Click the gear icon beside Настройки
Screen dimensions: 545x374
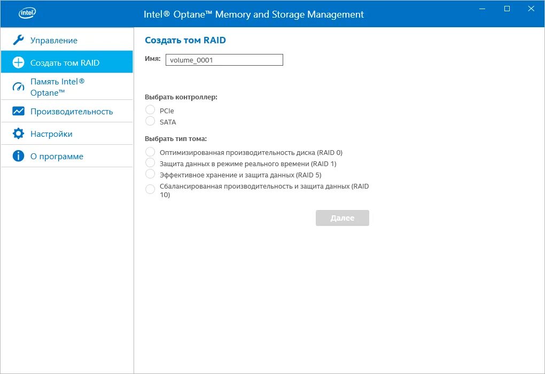click(x=19, y=134)
